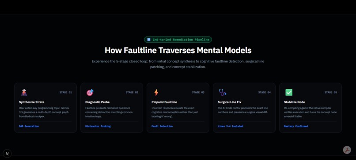Click the target icon on Diagnostic Probe card
This screenshot has width=356, height=160.
(x=90, y=92)
